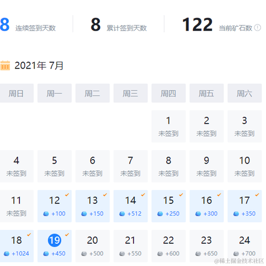The width and height of the screenshot is (266, 266).
Task: Click 未签到 under day 8
Action: (168, 173)
